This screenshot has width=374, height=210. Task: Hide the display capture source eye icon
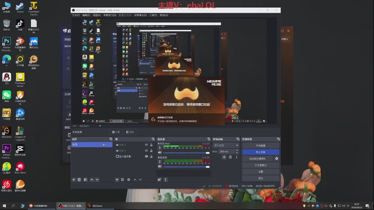point(146,156)
